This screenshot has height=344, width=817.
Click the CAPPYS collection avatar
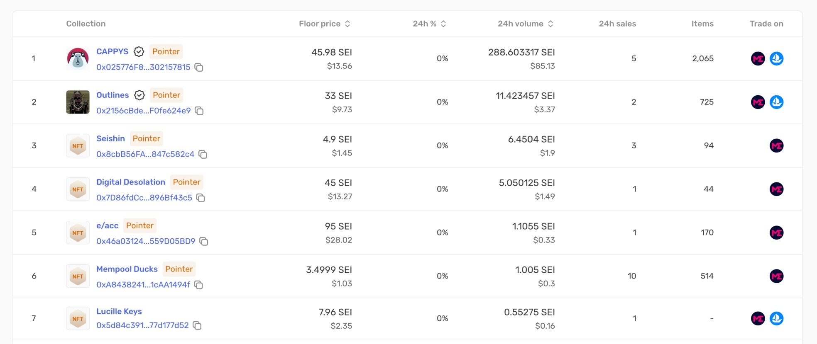pyautogui.click(x=78, y=58)
